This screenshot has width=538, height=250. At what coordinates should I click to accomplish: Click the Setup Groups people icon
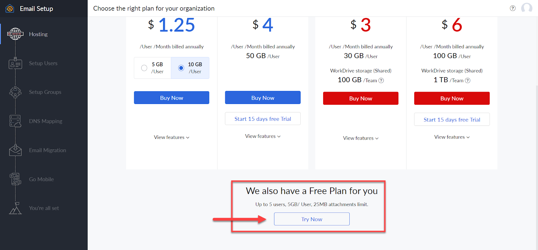coord(15,92)
